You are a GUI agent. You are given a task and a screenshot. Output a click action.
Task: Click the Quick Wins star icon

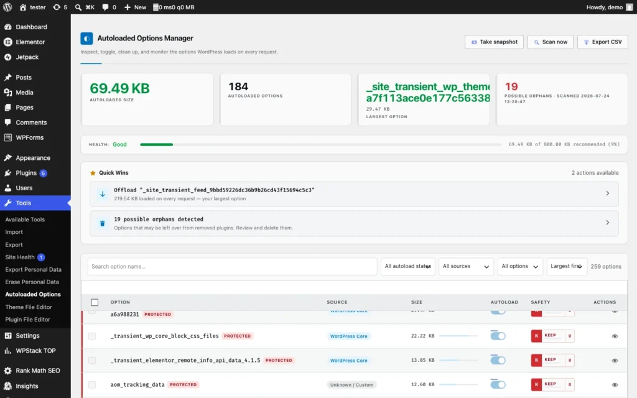click(93, 173)
